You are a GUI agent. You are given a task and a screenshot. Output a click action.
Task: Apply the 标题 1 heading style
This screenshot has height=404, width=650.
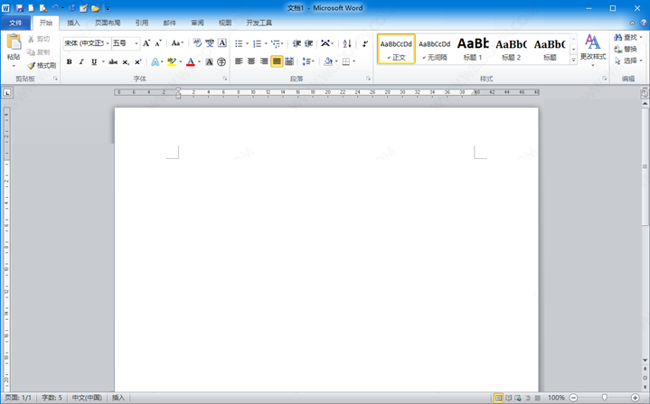473,49
